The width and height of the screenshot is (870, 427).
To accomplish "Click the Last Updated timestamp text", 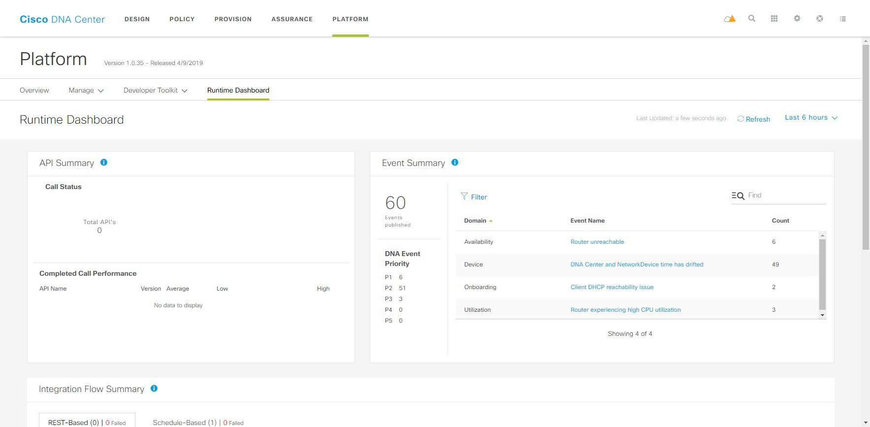I will (x=681, y=118).
